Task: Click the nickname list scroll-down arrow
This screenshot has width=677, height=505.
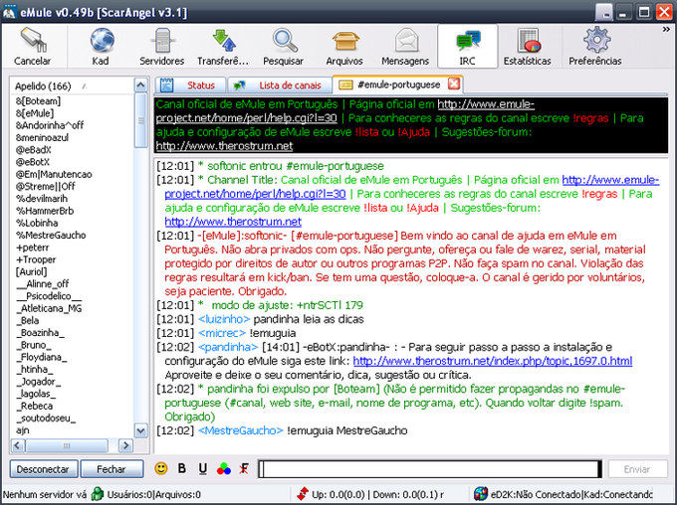Action: 140,430
